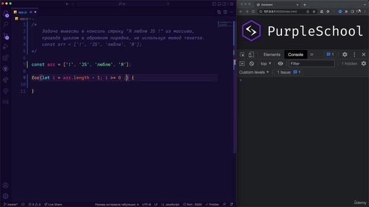Click the blue browser extension icon

coord(340,11)
